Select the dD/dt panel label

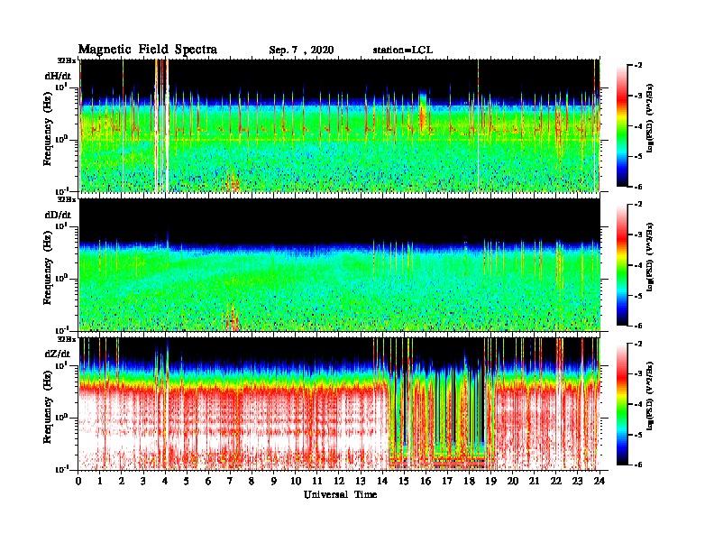coord(58,215)
